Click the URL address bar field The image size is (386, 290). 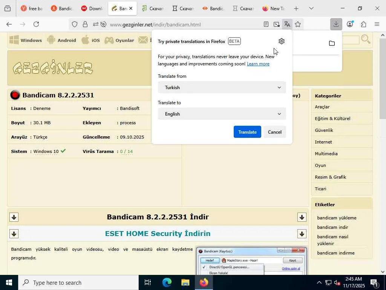click(185, 25)
